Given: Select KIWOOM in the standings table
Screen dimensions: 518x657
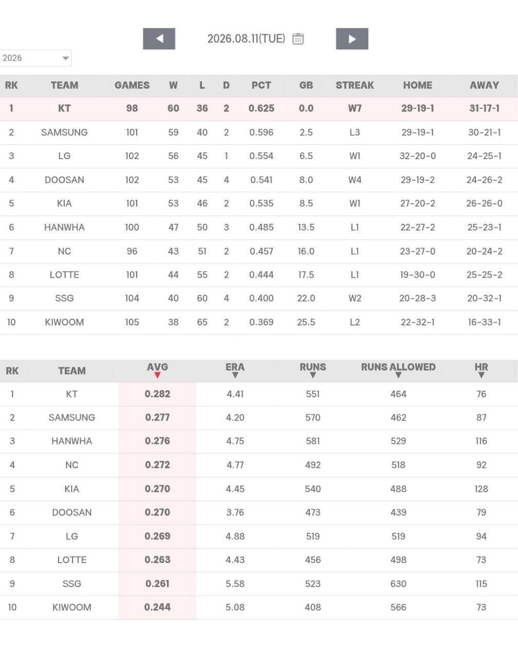Looking at the screenshot, I should click(x=64, y=322).
